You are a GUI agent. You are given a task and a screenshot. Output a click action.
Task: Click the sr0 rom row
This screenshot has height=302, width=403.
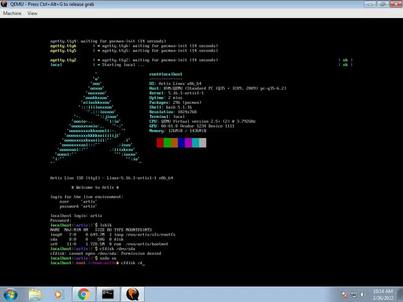[x=109, y=244]
